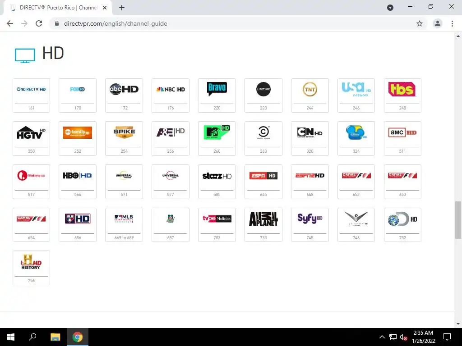Open the Canal F1 channel 652 tile
Image resolution: width=462 pixels, height=346 pixels.
356,182
